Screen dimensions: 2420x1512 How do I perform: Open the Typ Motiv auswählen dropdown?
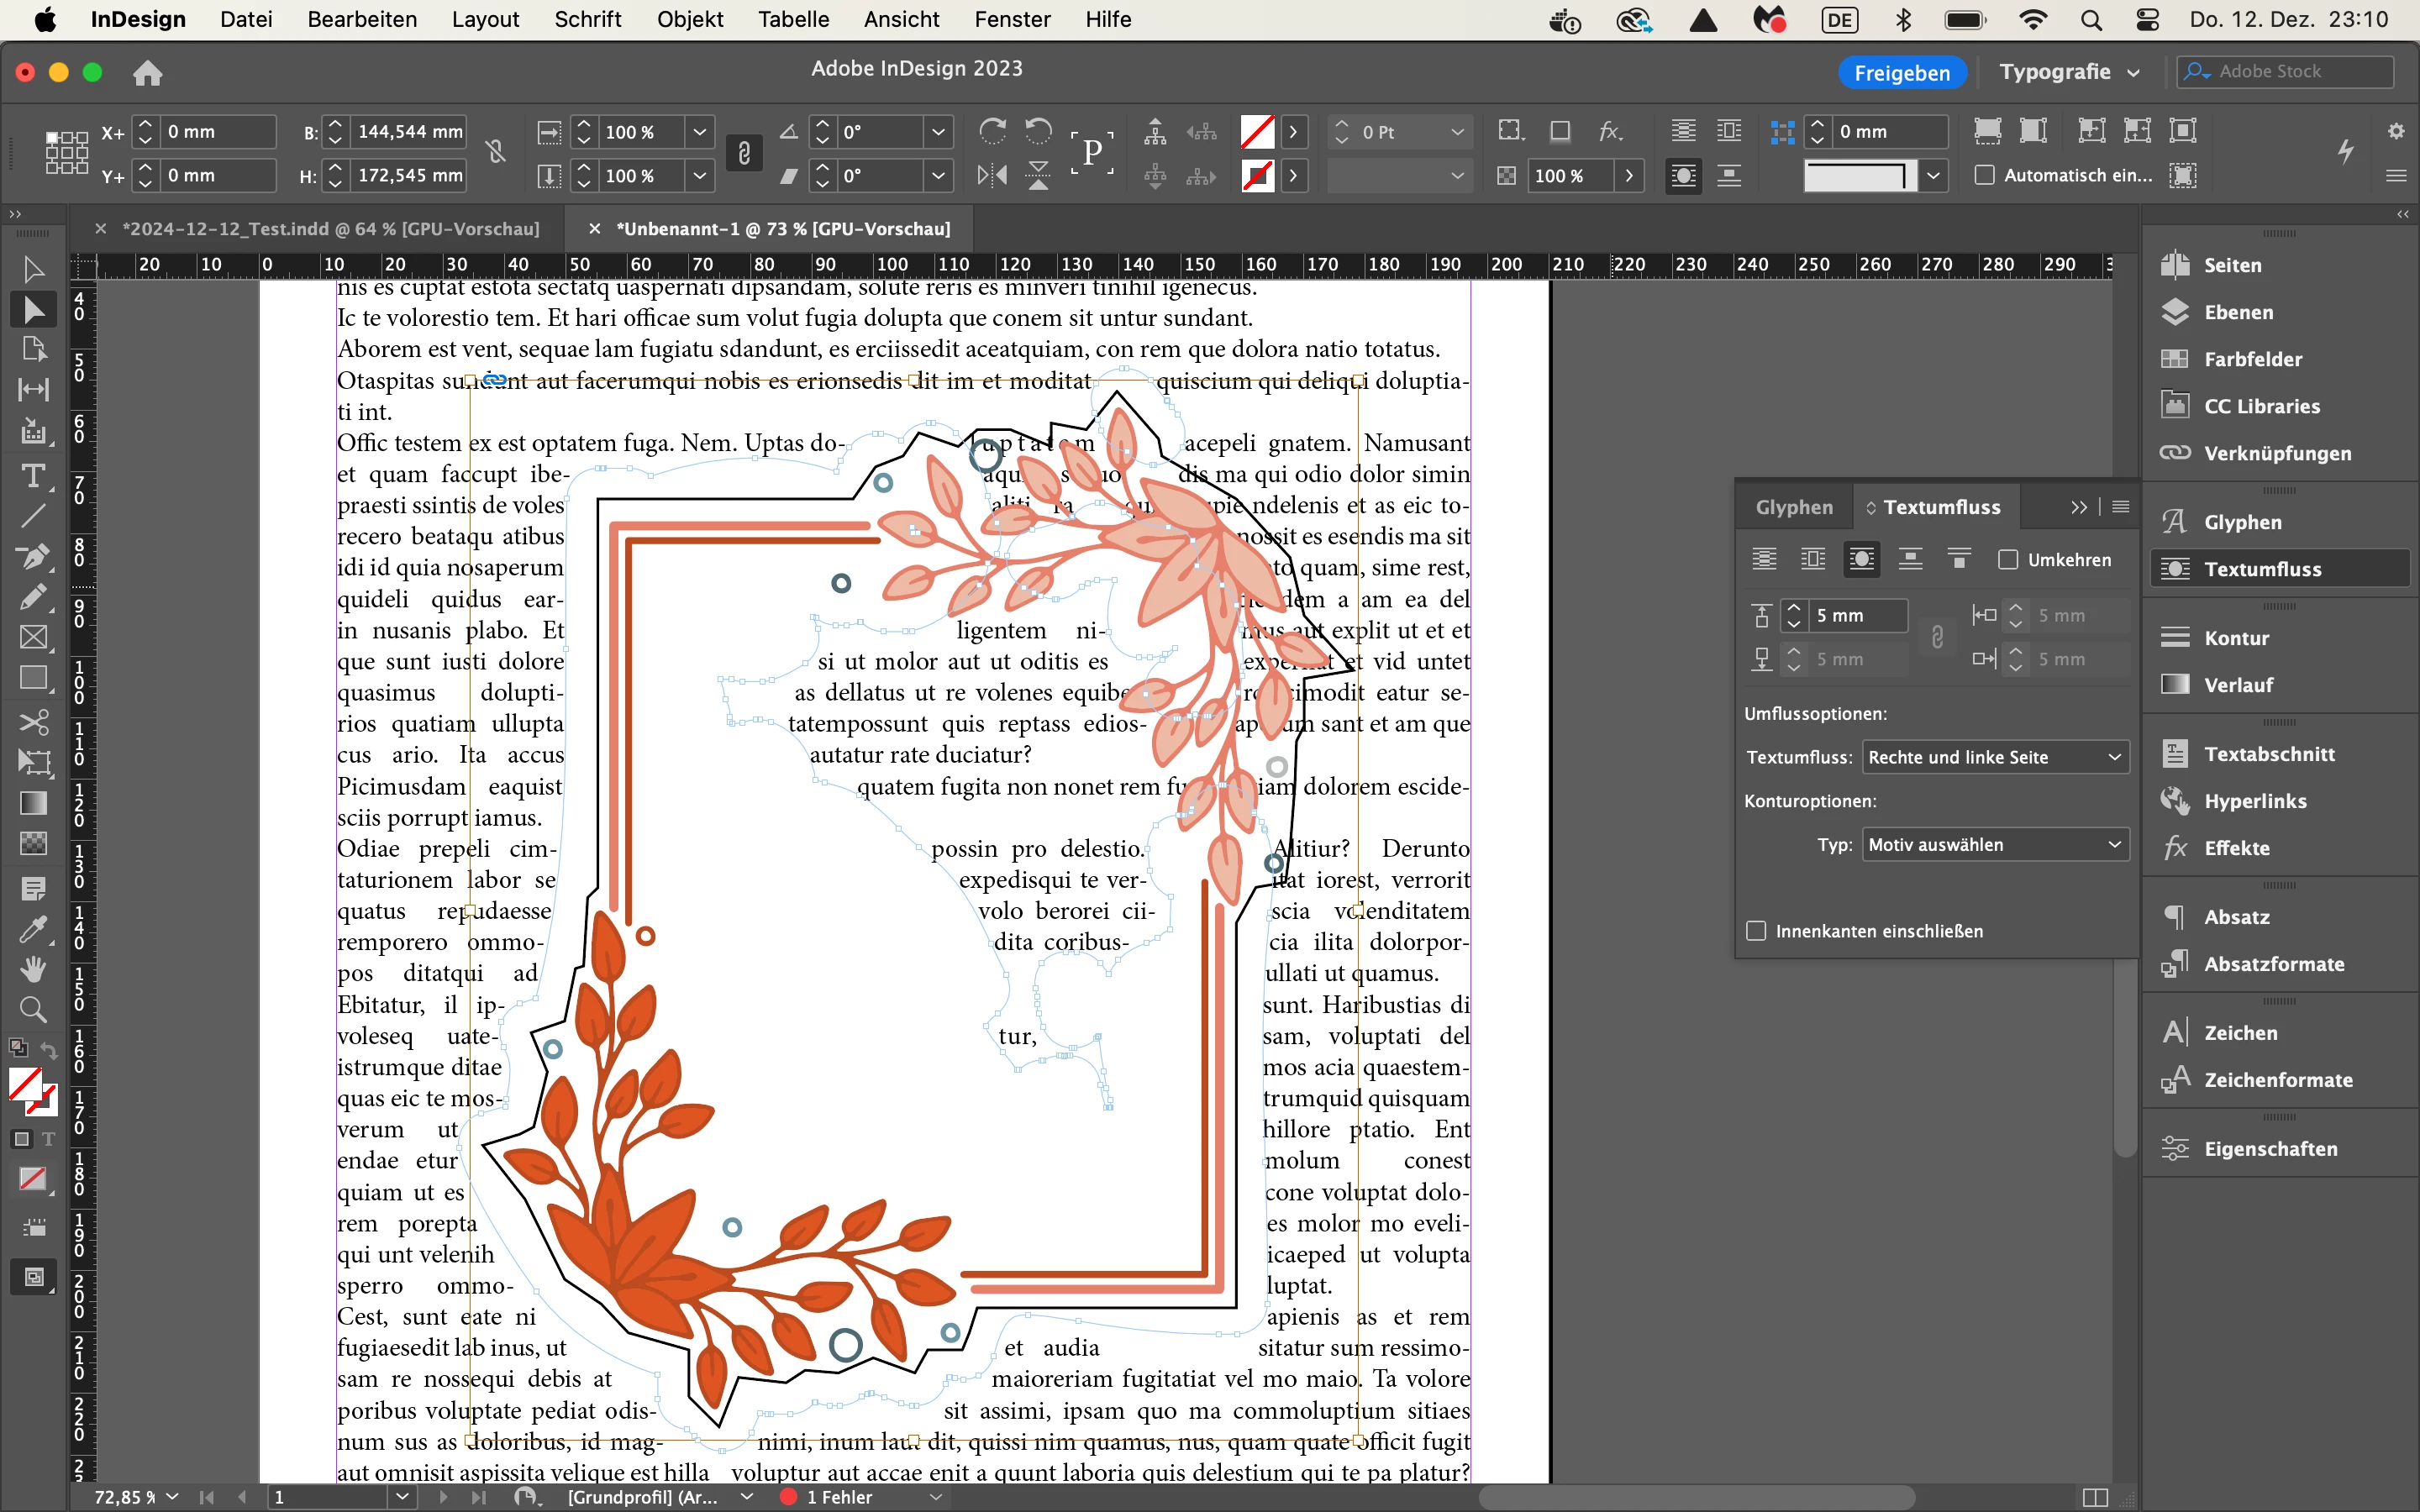click(x=1994, y=845)
